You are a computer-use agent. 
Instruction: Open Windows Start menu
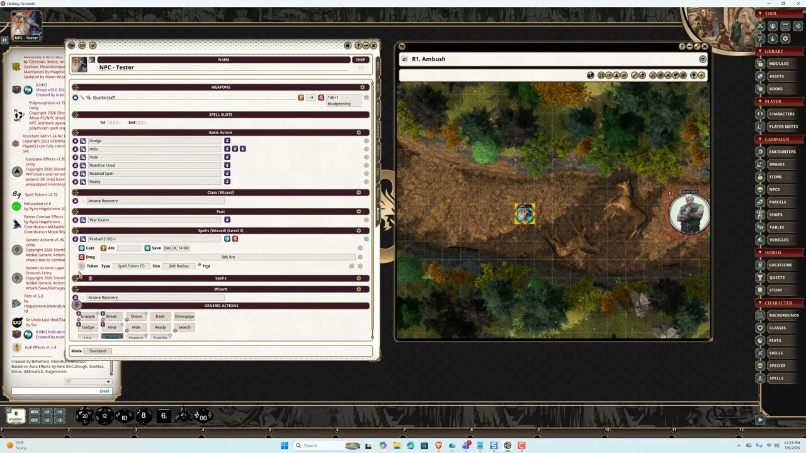tap(285, 445)
